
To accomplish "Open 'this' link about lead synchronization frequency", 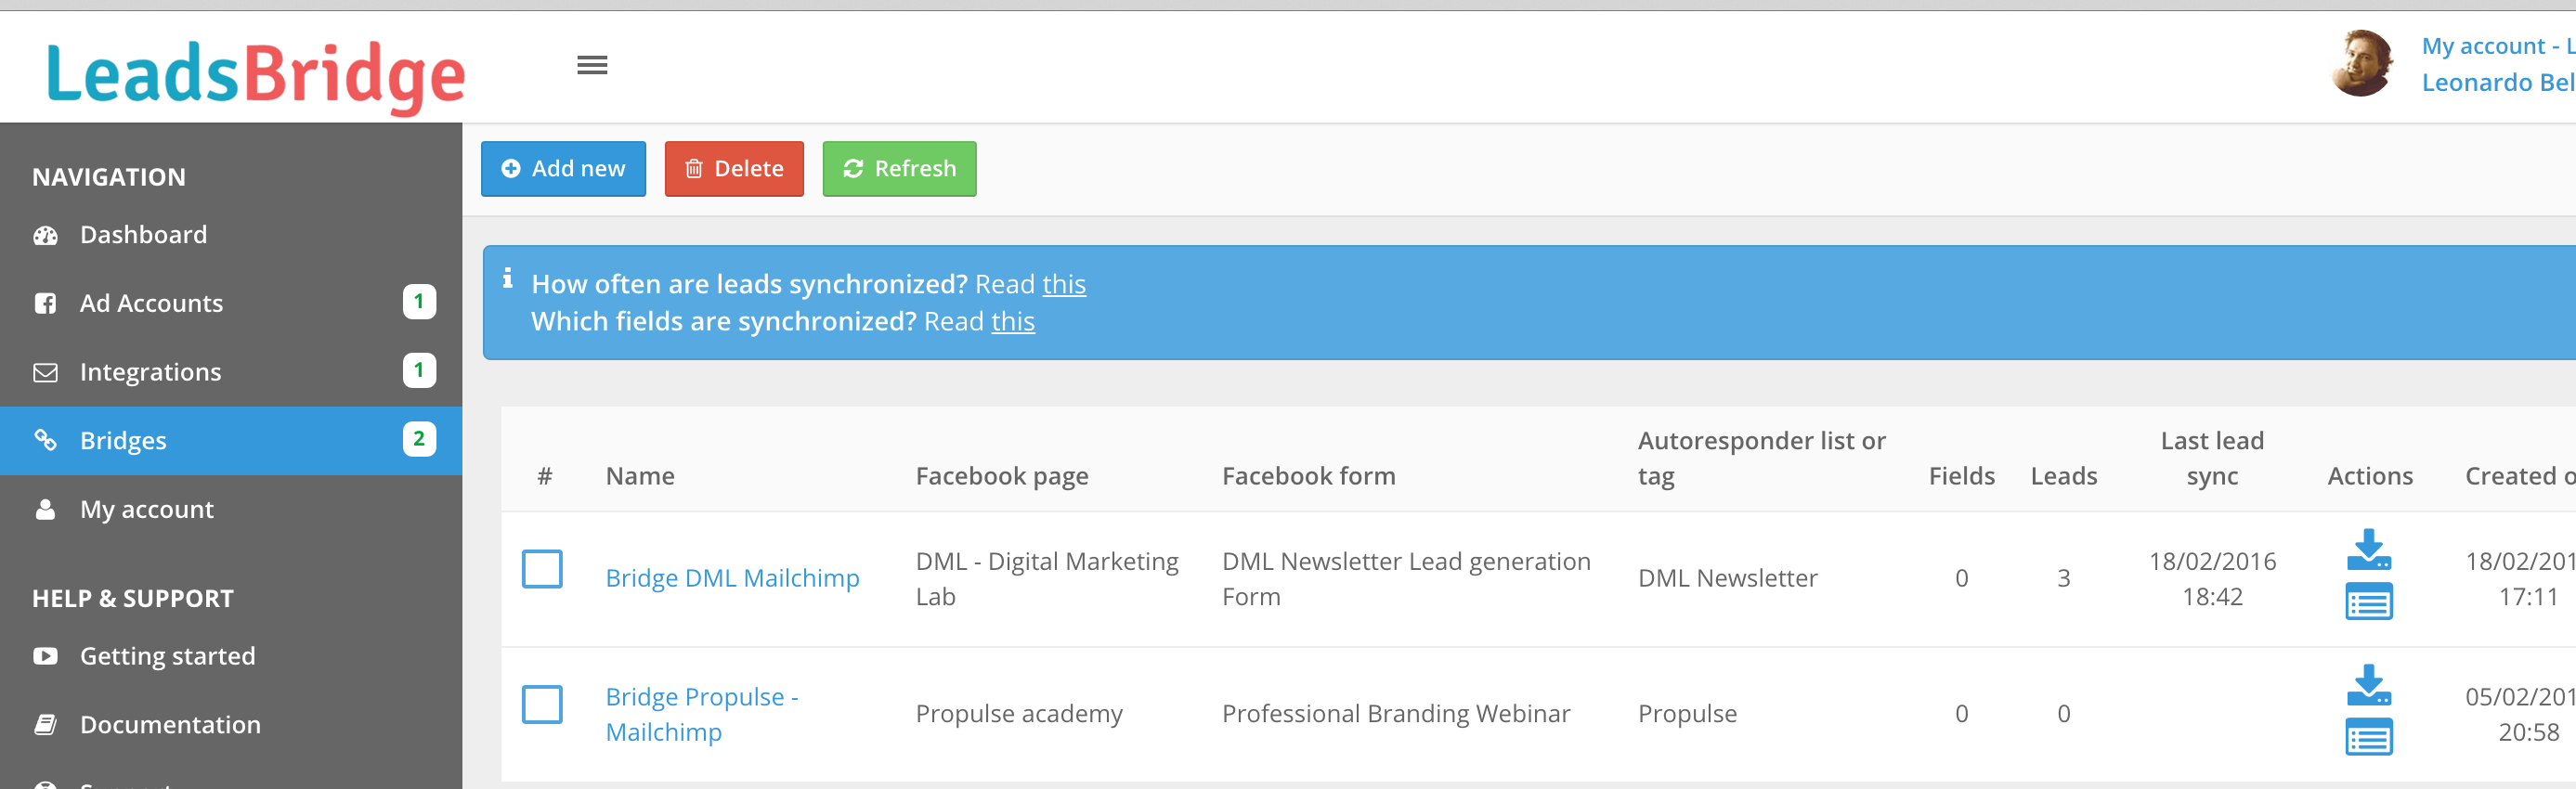I will [1064, 285].
